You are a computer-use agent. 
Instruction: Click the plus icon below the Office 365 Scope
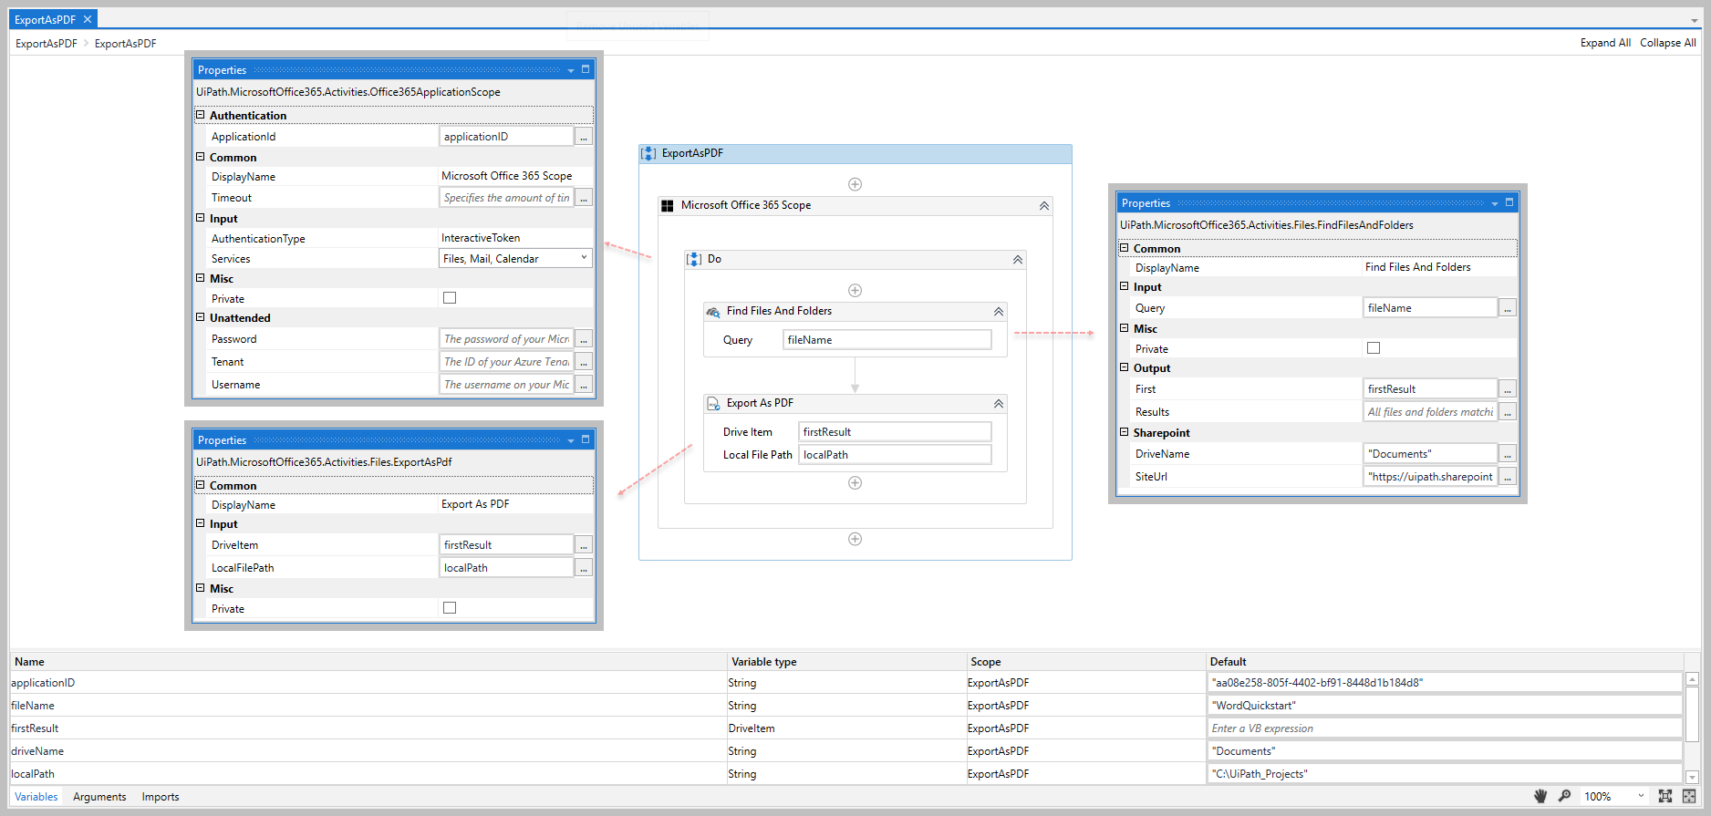[855, 539]
